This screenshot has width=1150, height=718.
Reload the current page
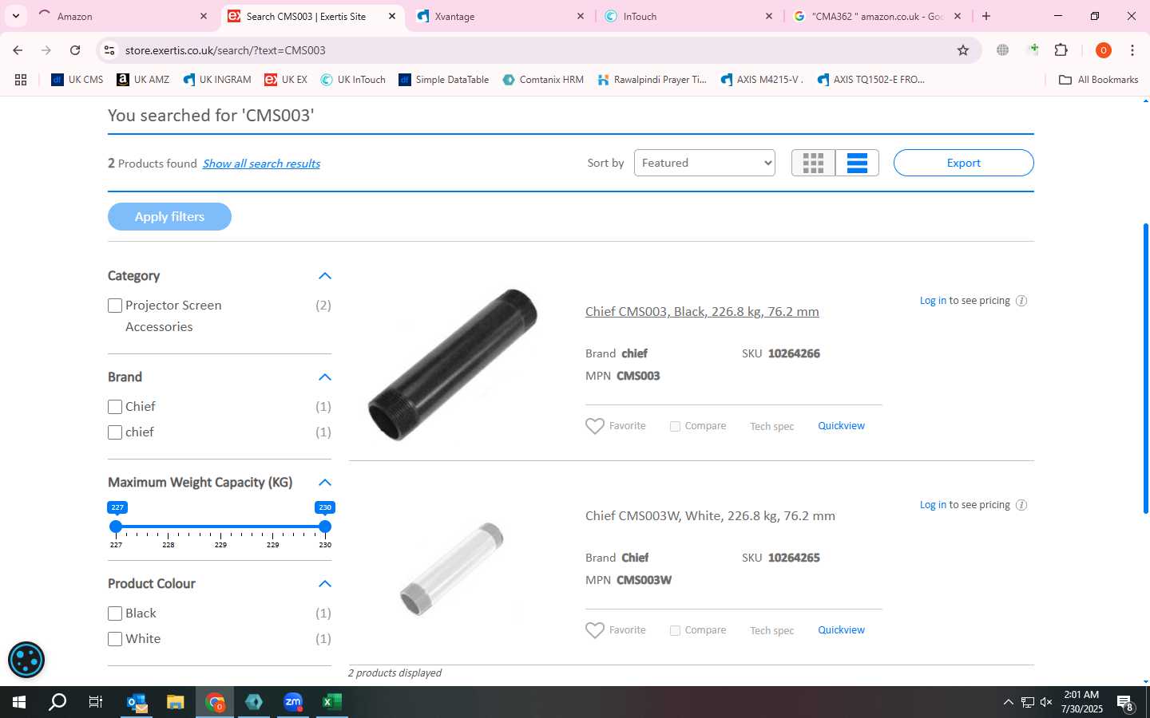[x=75, y=50]
